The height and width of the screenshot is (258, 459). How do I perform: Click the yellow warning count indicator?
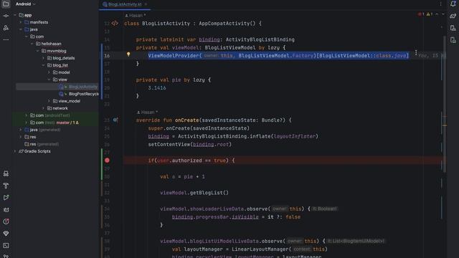(430, 14)
